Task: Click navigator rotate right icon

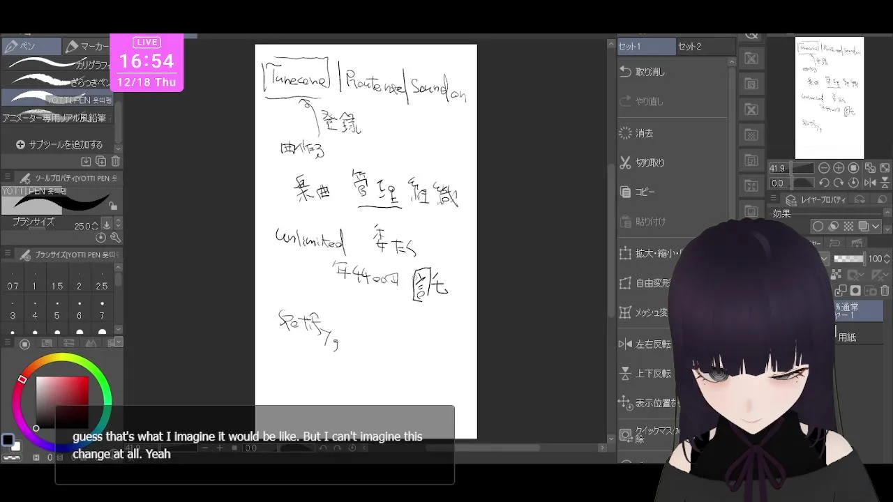Action: 839,183
